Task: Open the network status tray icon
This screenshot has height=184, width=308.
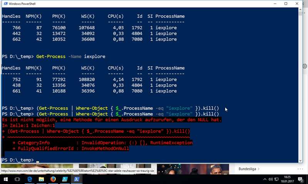Action: tap(276, 179)
